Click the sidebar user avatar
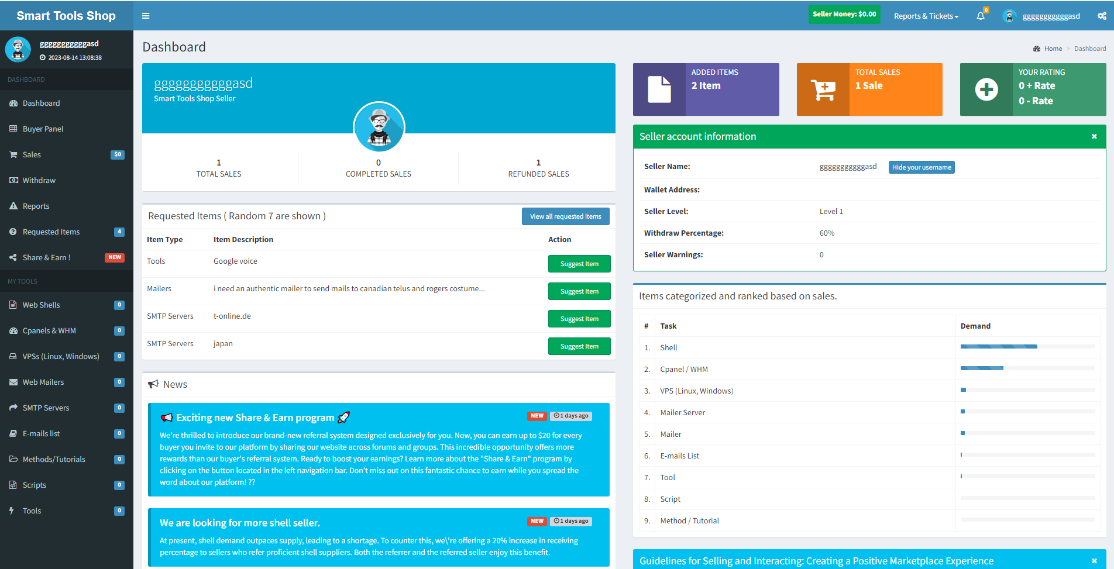 pyautogui.click(x=18, y=49)
